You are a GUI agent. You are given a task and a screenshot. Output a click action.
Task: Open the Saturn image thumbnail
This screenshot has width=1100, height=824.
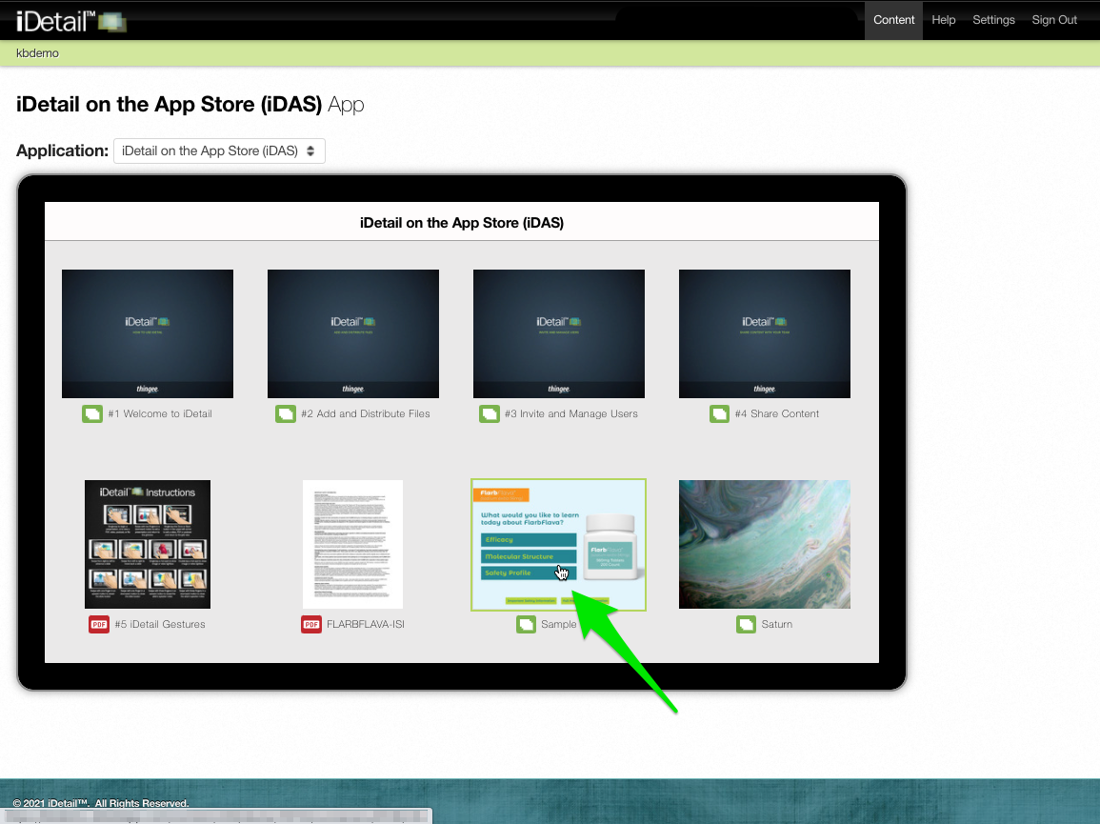764,544
